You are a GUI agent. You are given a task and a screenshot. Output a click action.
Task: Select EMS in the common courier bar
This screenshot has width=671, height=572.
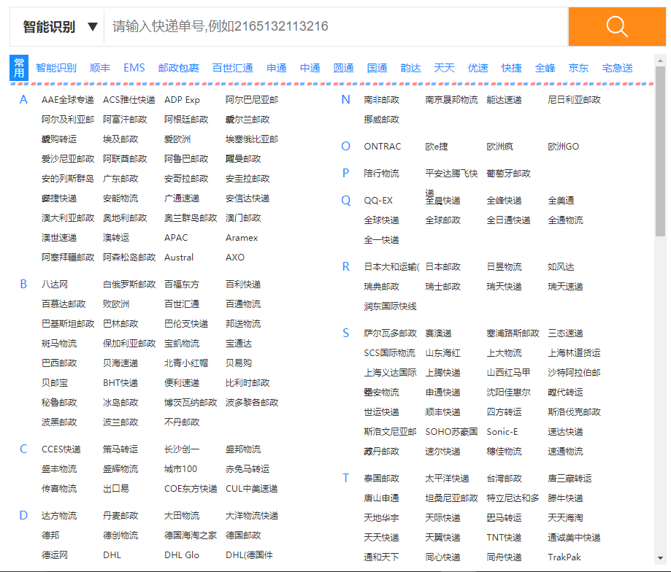coord(134,68)
